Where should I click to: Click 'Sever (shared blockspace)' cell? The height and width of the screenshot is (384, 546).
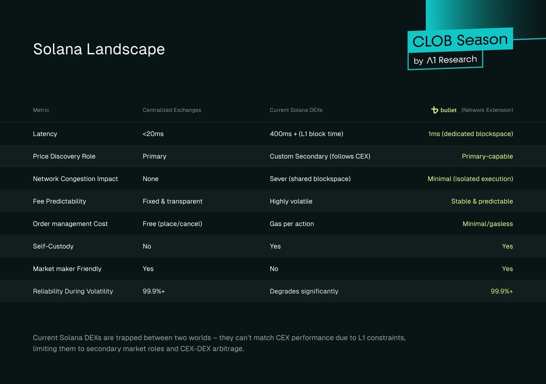pos(310,179)
